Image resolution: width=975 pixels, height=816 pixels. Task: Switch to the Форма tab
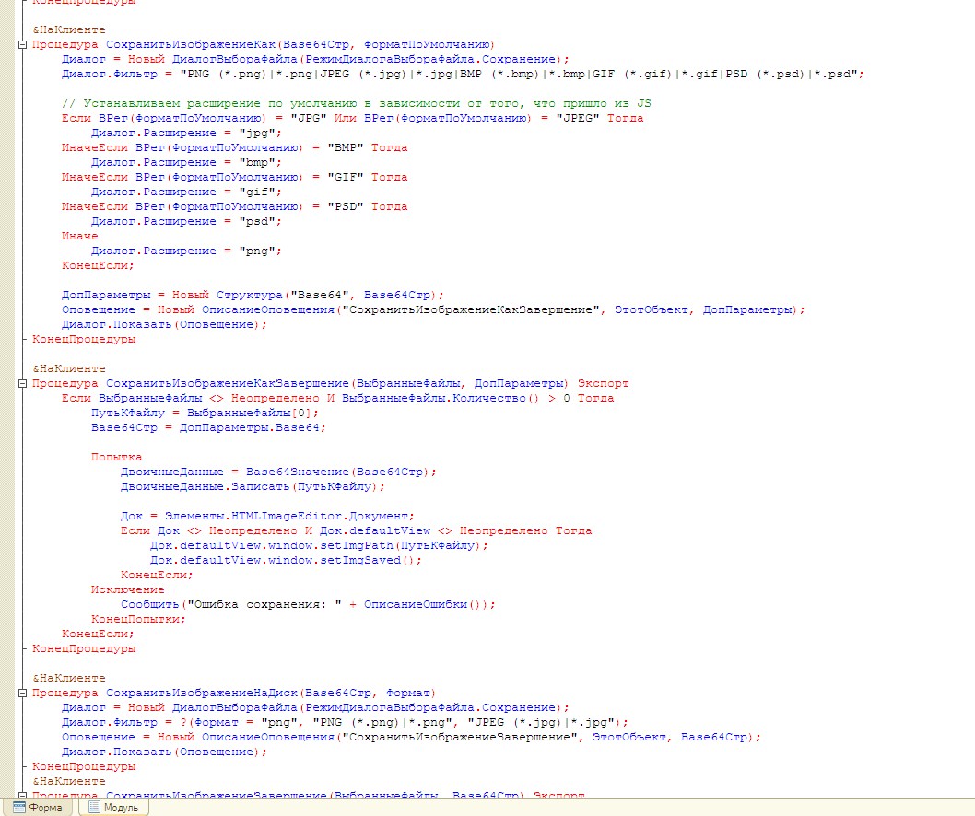tap(38, 808)
